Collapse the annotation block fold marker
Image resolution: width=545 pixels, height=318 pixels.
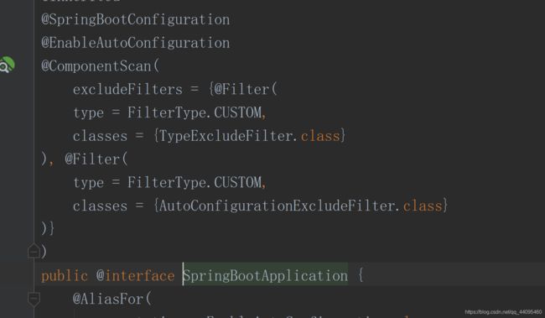click(x=34, y=251)
